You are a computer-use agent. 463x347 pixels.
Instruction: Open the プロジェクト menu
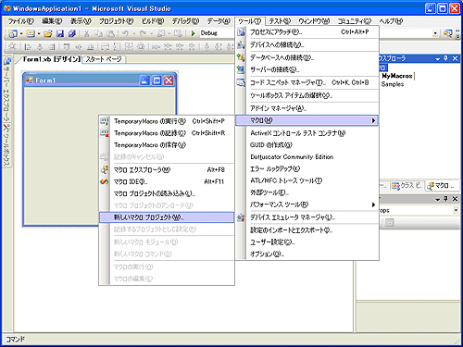[x=117, y=21]
